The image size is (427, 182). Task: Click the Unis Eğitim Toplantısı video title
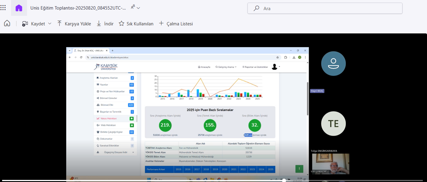point(78,8)
